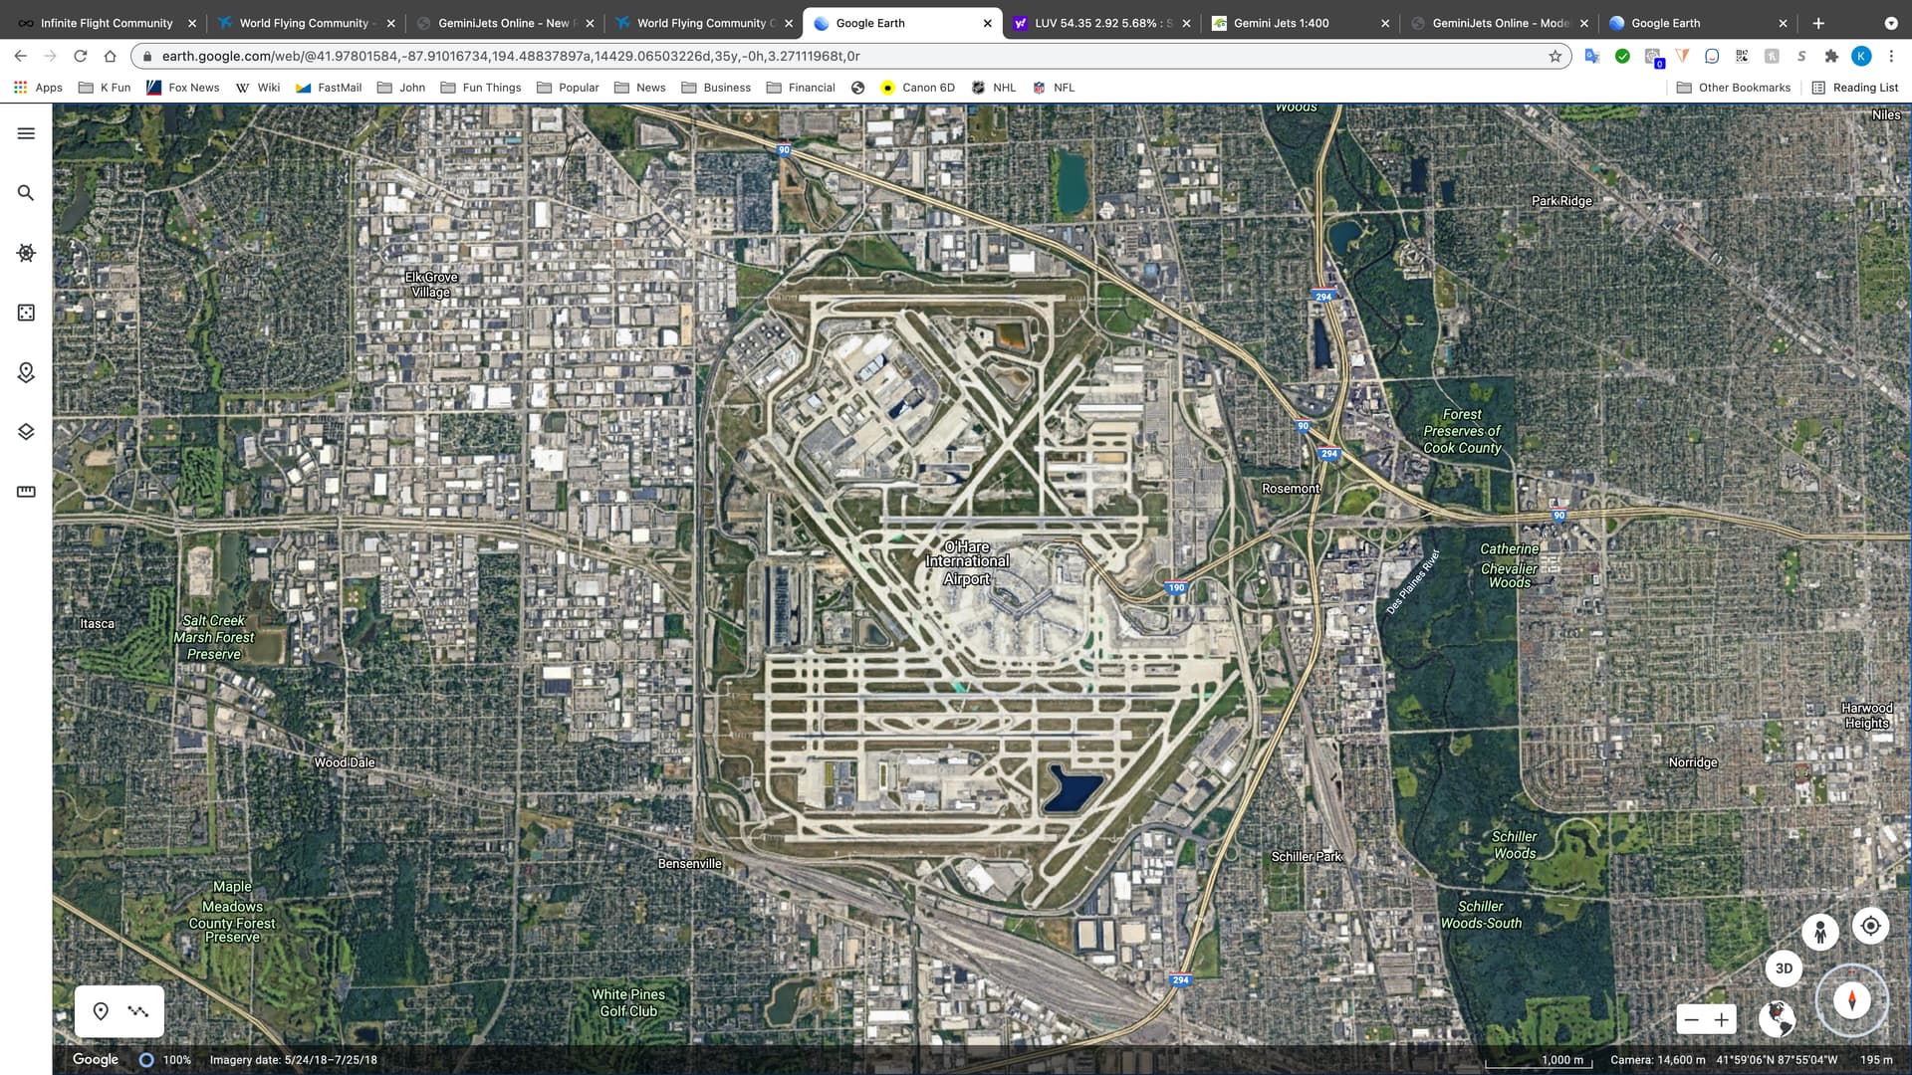This screenshot has height=1075, width=1912.
Task: Click Salt Creek Marsh Forest Preserve label
Action: pyautogui.click(x=214, y=637)
